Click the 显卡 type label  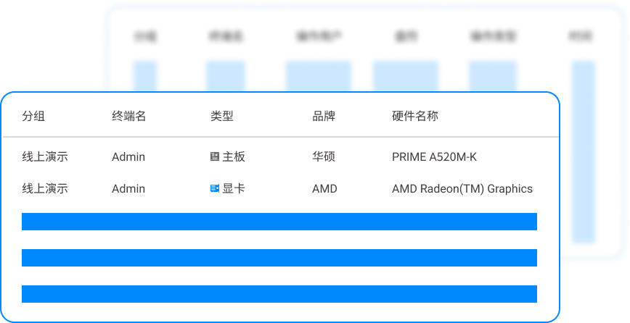click(234, 188)
